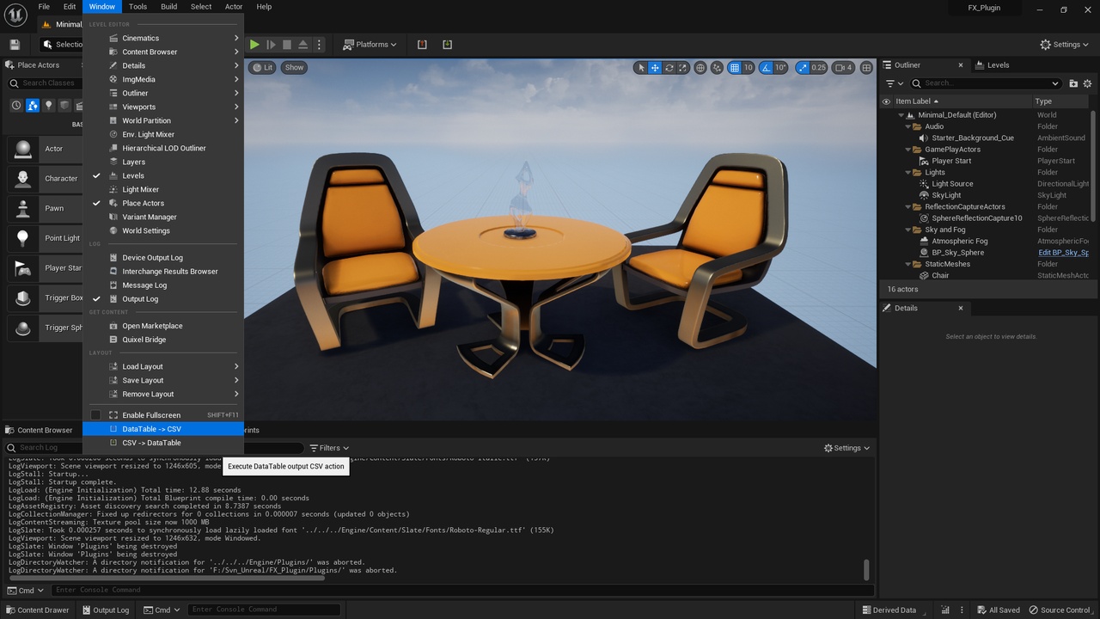Viewport: 1100px width, 619px height.
Task: Select Light Source in Outliner
Action: pos(952,184)
